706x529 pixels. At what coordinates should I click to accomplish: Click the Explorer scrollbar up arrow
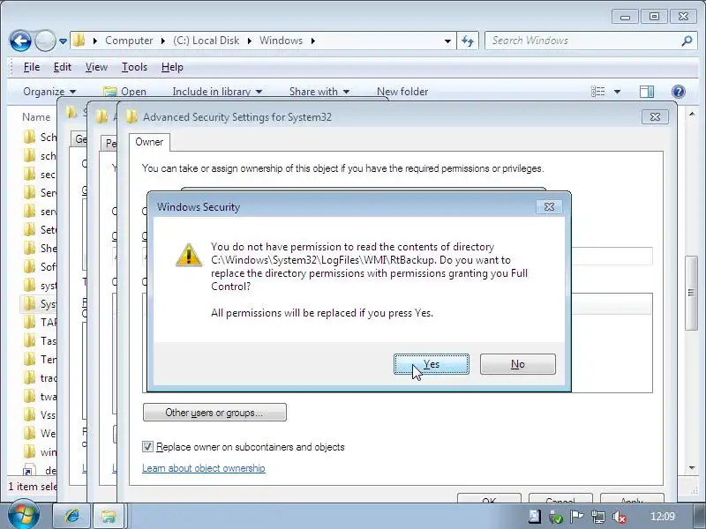pyautogui.click(x=692, y=115)
